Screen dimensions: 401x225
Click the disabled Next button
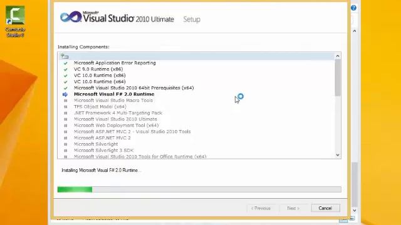pyautogui.click(x=293, y=208)
